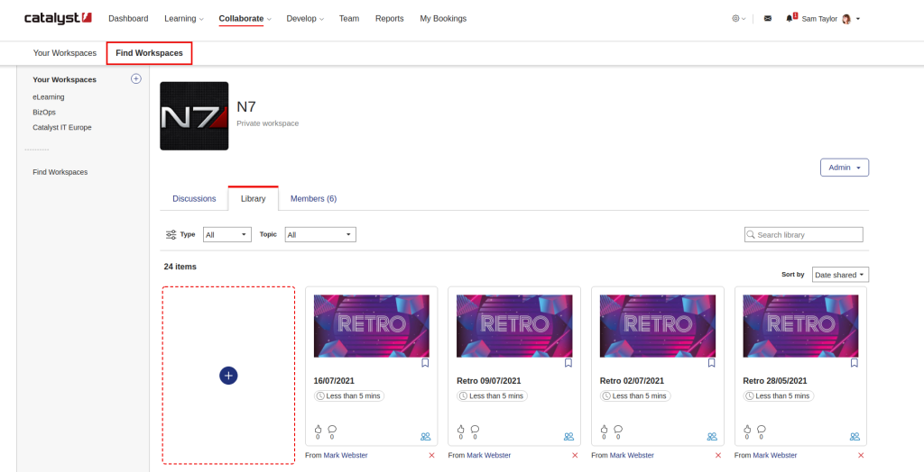
Task: Click the blue plus to add library item
Action: [x=228, y=375]
